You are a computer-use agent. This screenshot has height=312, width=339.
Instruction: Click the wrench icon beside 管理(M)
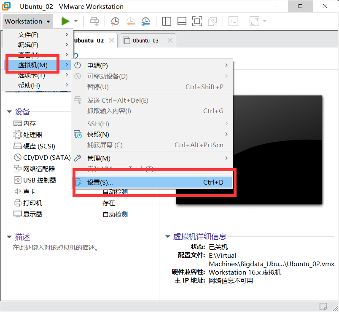78,158
